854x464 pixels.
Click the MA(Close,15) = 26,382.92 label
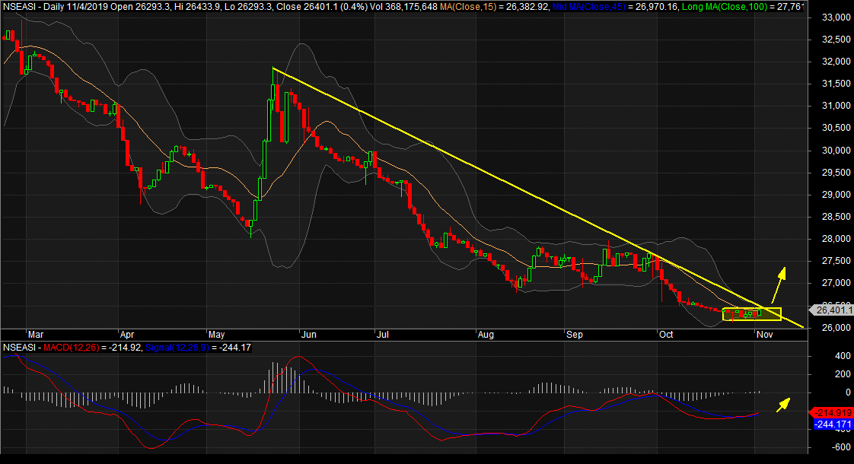pos(493,7)
